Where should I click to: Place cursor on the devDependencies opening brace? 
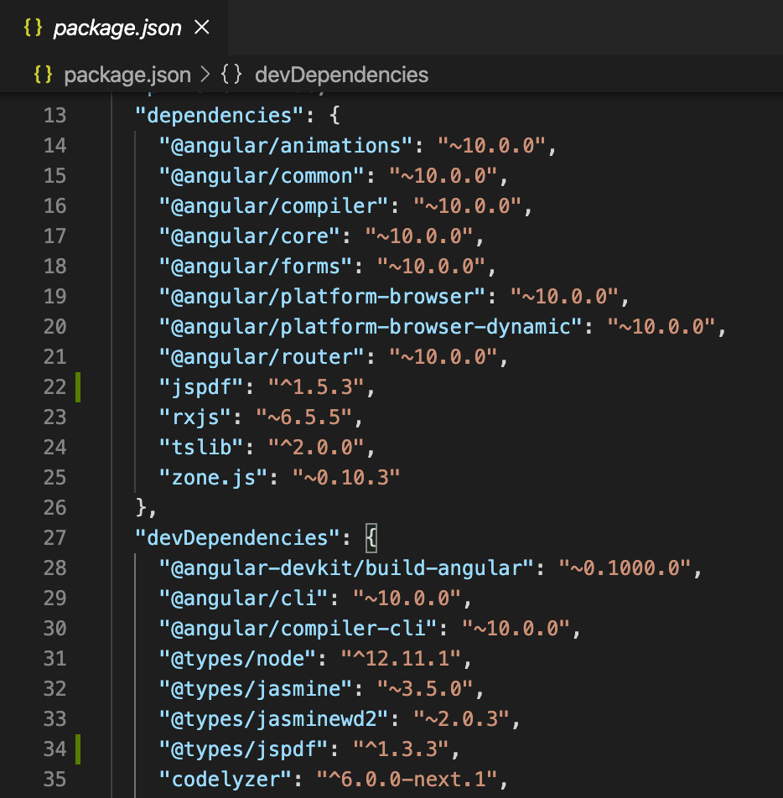[371, 536]
